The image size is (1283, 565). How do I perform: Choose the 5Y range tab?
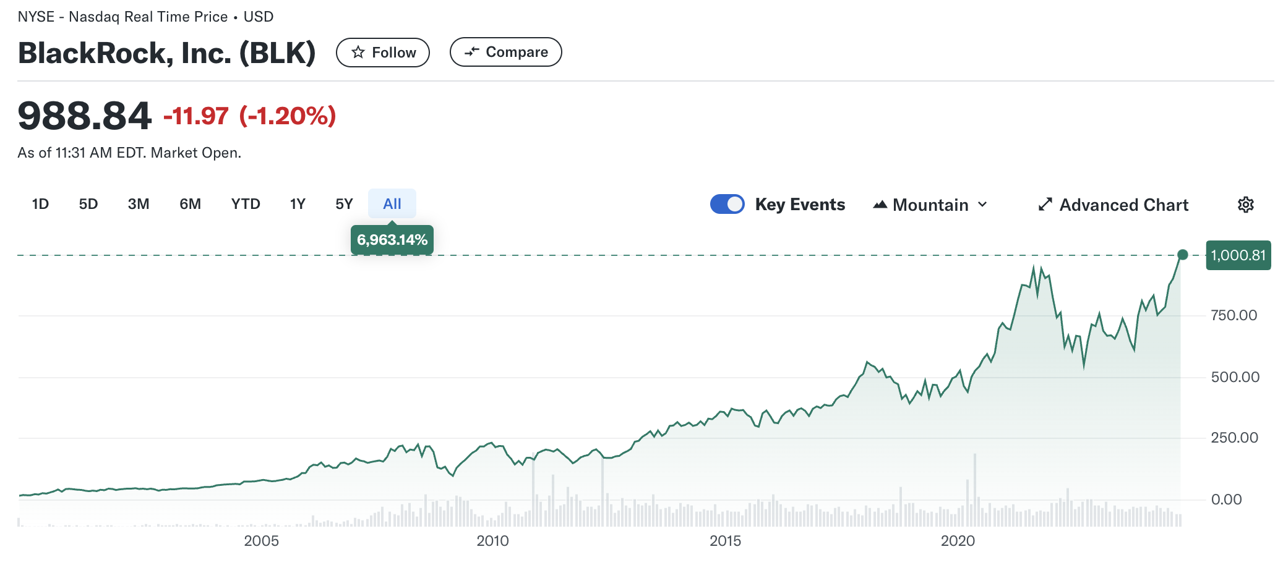344,204
